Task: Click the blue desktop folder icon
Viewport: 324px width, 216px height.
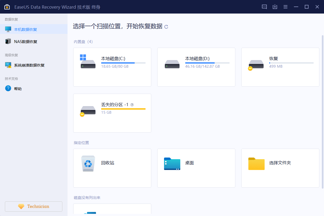Action: 172,163
